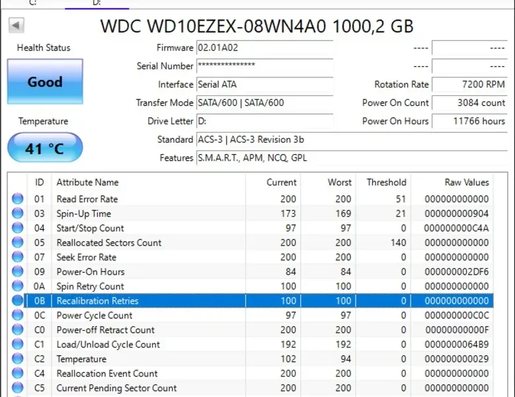Viewport: 515px width, 397px height.
Task: Click the Power On Count value 3084 count
Action: (469, 103)
